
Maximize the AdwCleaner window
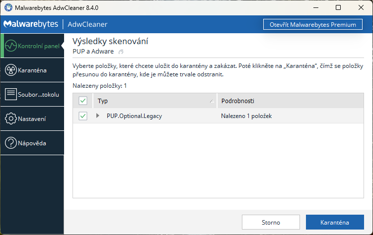tap(338, 7)
